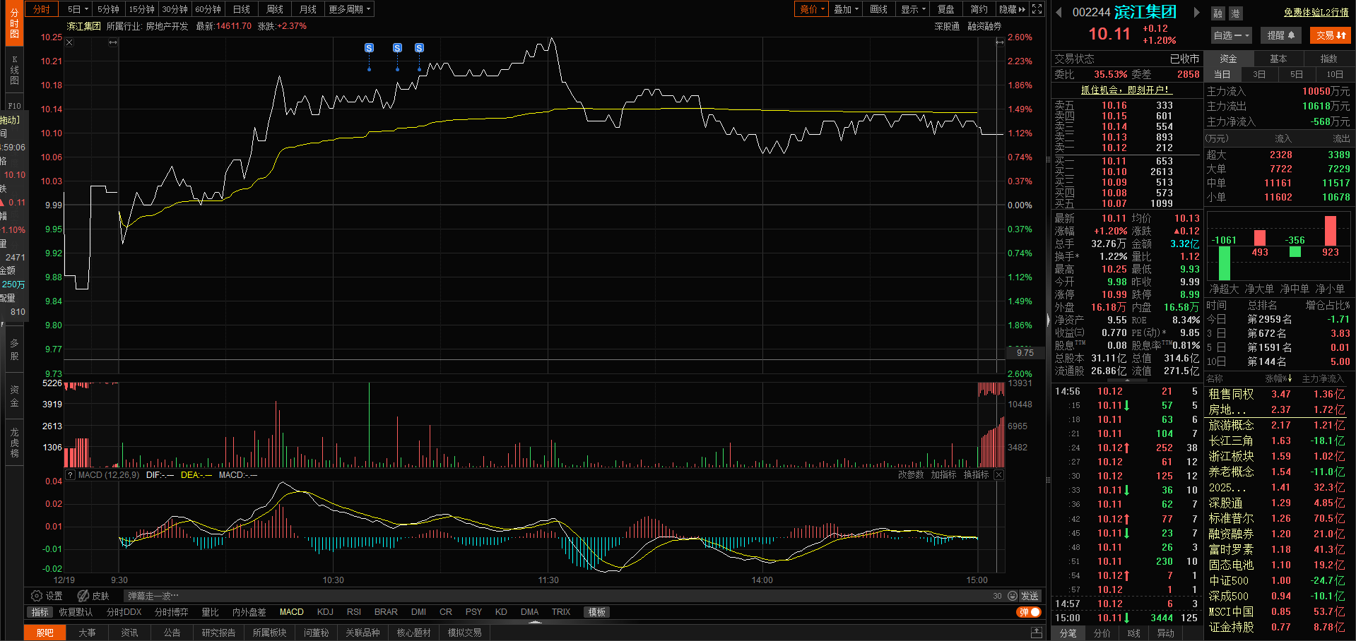
Task: Open the MACD help question mark
Action: point(70,475)
